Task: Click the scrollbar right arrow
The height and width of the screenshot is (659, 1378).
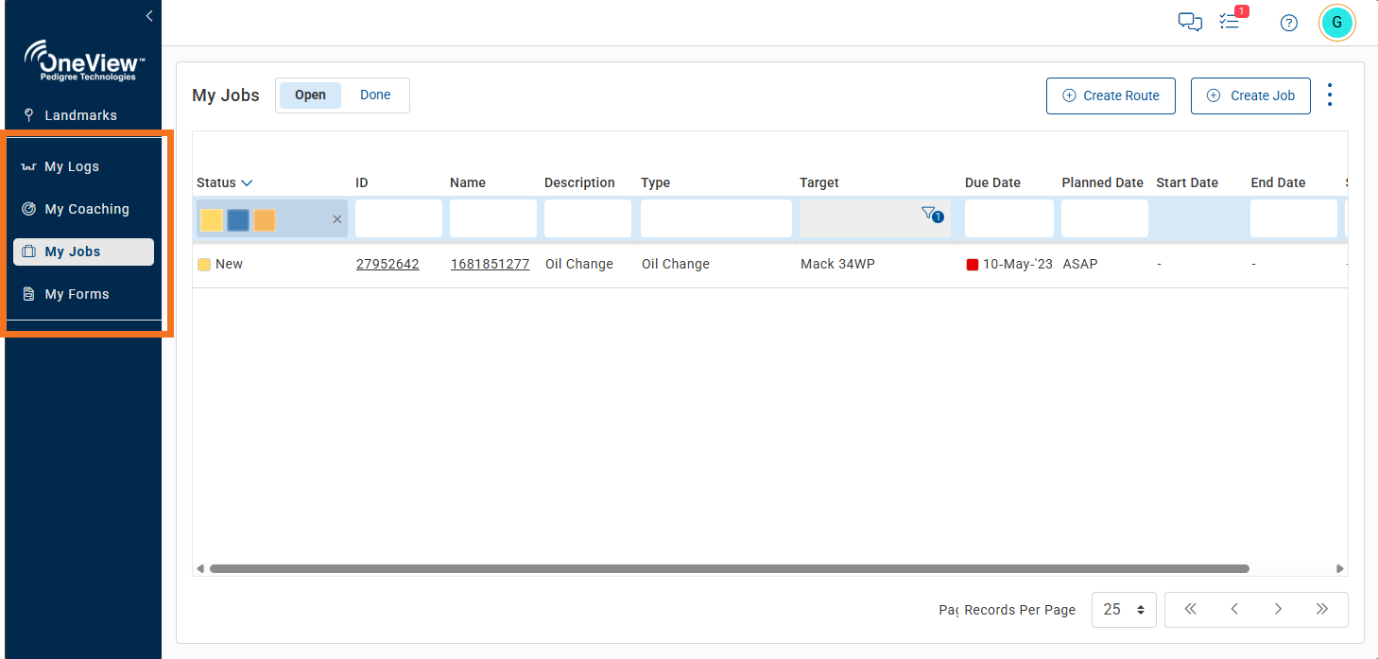Action: tap(1340, 568)
